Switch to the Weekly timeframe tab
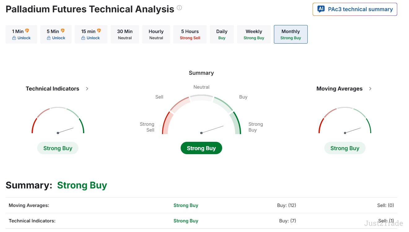Viewport: 409px width, 232px height. pos(254,34)
